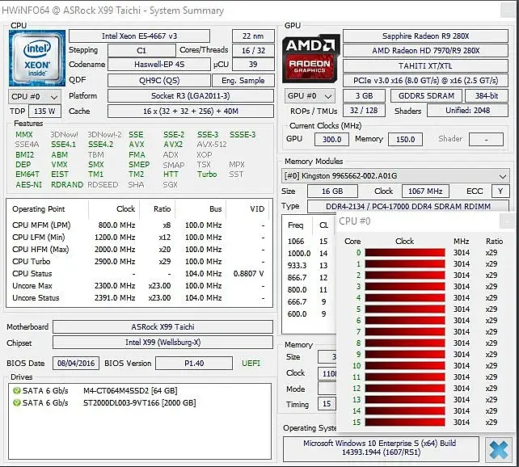Click the AVX2 feature label
This screenshot has width=519, height=467.
click(173, 145)
